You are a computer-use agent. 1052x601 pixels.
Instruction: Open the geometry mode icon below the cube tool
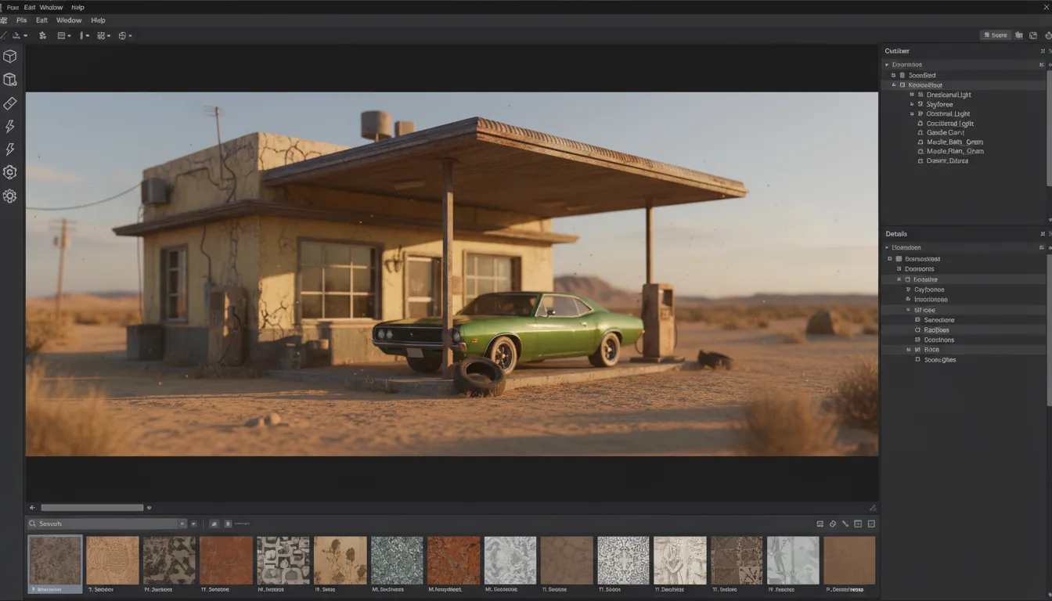(x=10, y=79)
